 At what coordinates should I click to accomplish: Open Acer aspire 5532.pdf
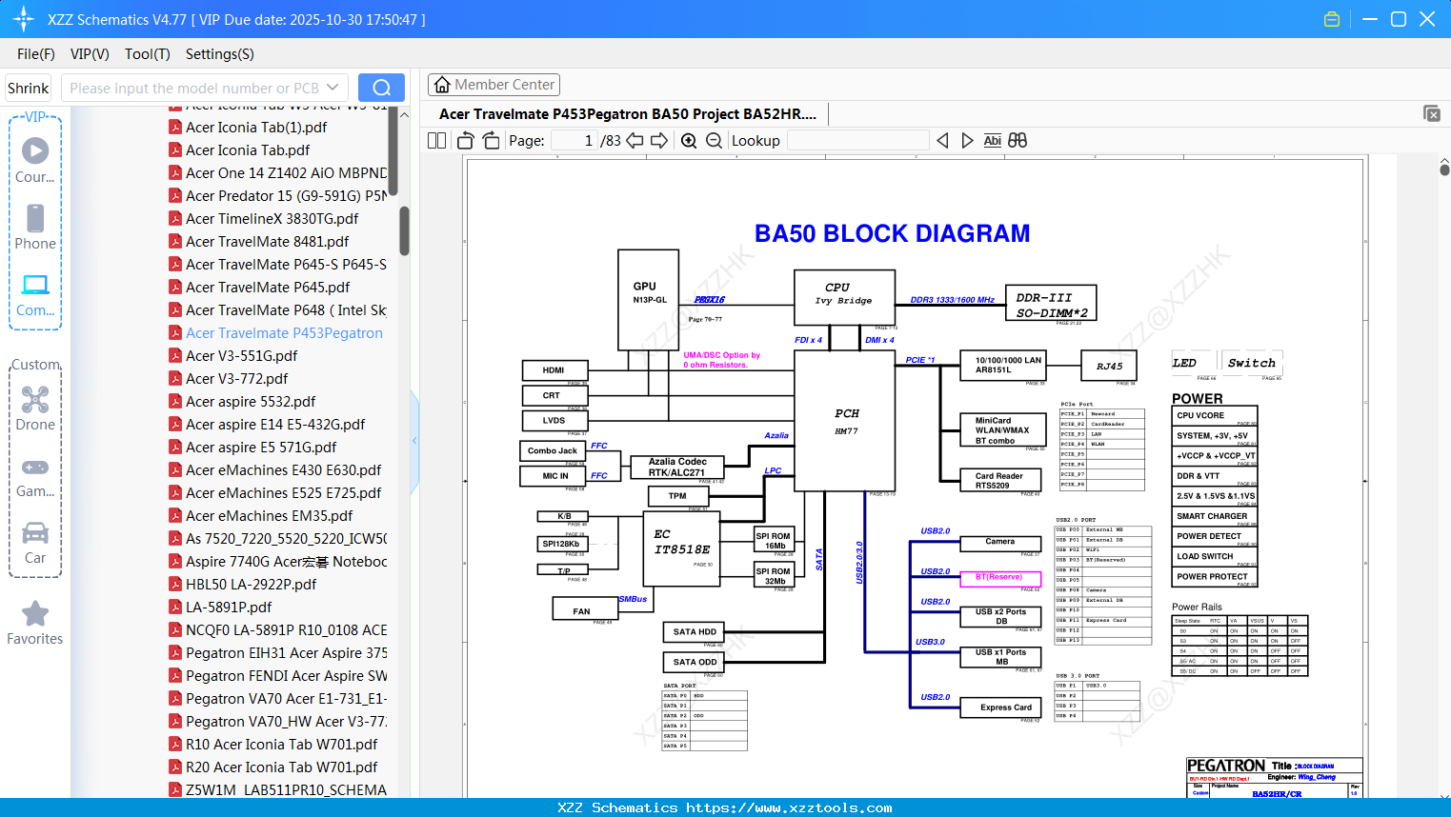click(251, 401)
